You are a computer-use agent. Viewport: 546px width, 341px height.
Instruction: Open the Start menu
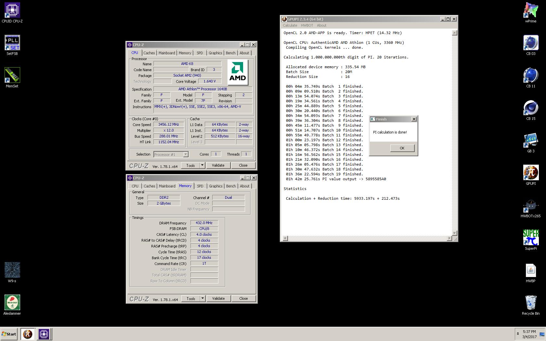[x=9, y=334]
